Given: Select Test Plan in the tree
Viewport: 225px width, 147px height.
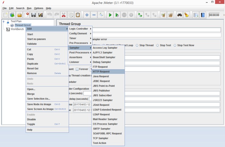Looking at the screenshot, I should 16,21.
